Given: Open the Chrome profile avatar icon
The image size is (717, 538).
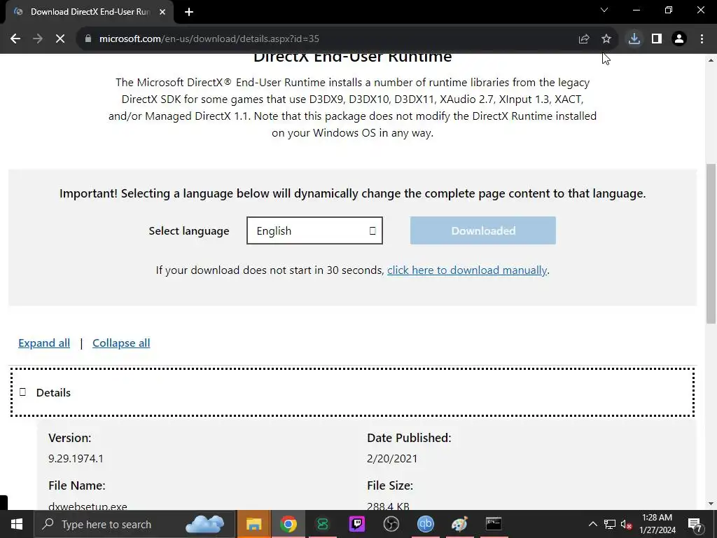Looking at the screenshot, I should (x=679, y=39).
